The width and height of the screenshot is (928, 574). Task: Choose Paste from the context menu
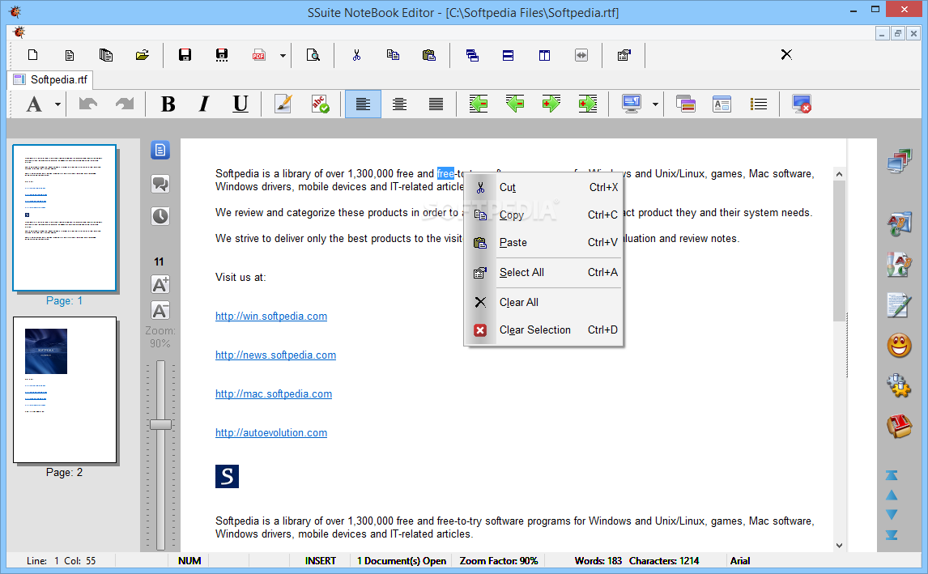pos(543,242)
